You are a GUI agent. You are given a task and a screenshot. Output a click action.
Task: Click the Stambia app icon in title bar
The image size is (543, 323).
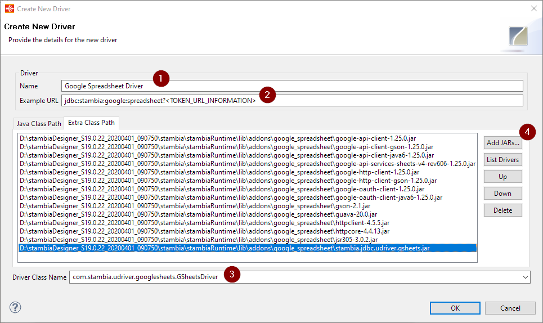point(10,8)
